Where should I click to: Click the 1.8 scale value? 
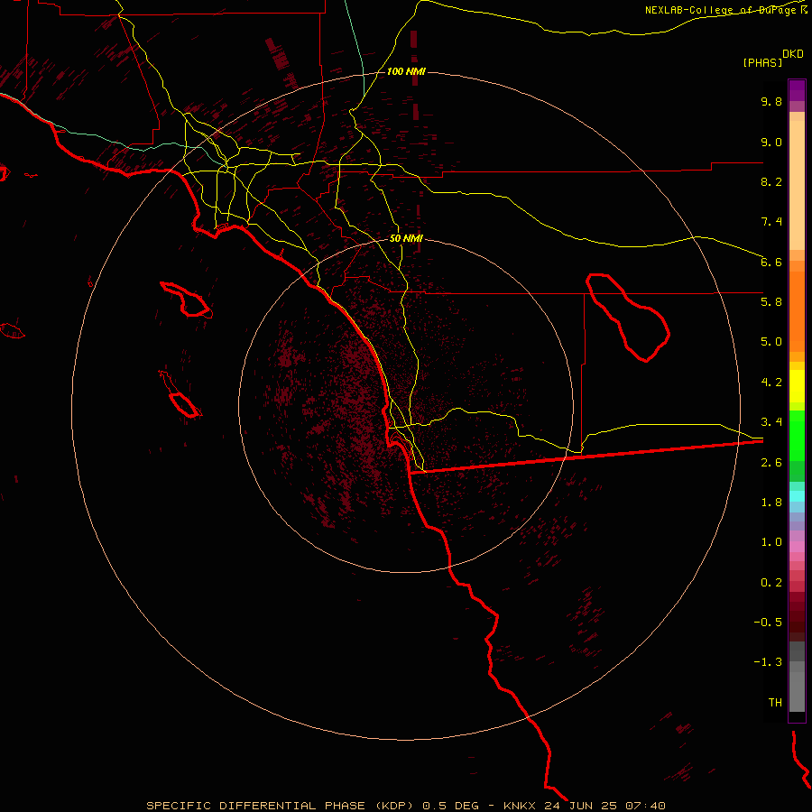point(771,503)
